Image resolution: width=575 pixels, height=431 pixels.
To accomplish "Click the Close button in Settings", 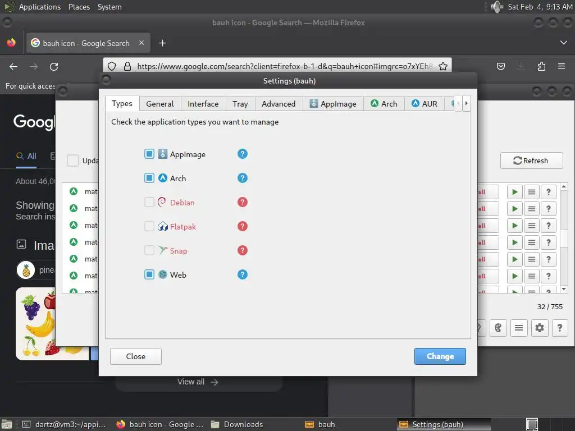I will pos(136,356).
